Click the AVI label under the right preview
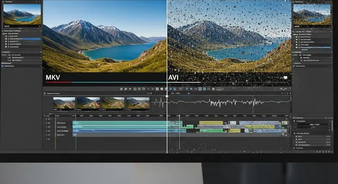338x184 pixels. (173, 77)
